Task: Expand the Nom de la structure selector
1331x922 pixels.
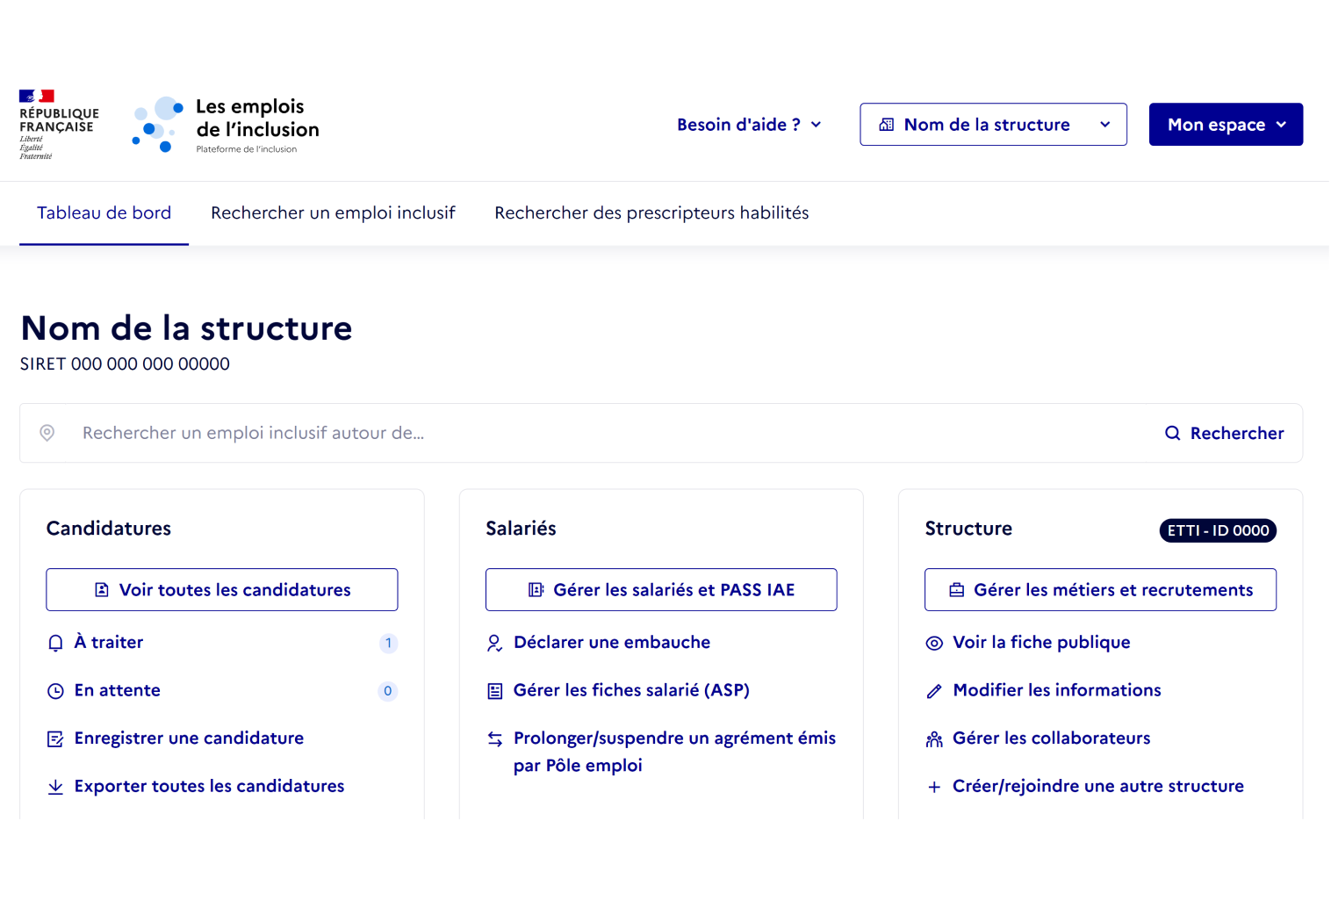Action: tap(993, 125)
